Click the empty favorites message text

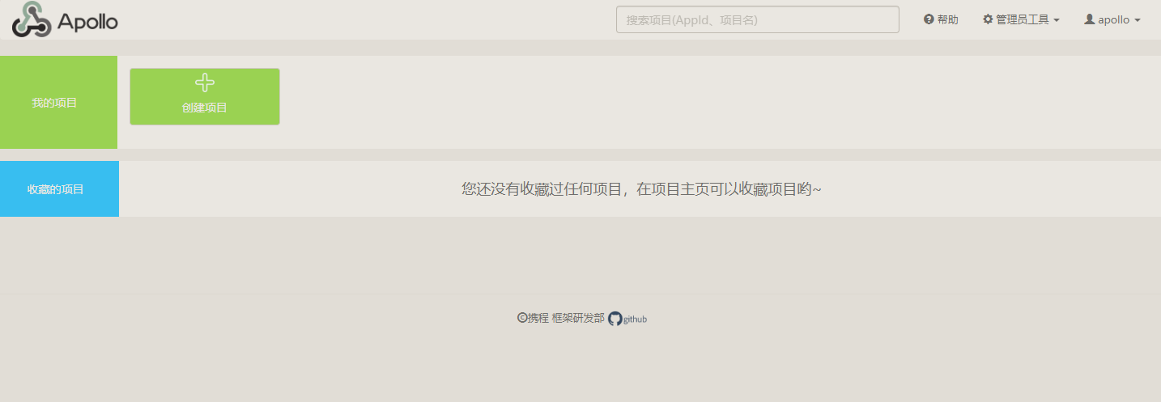pyautogui.click(x=641, y=189)
